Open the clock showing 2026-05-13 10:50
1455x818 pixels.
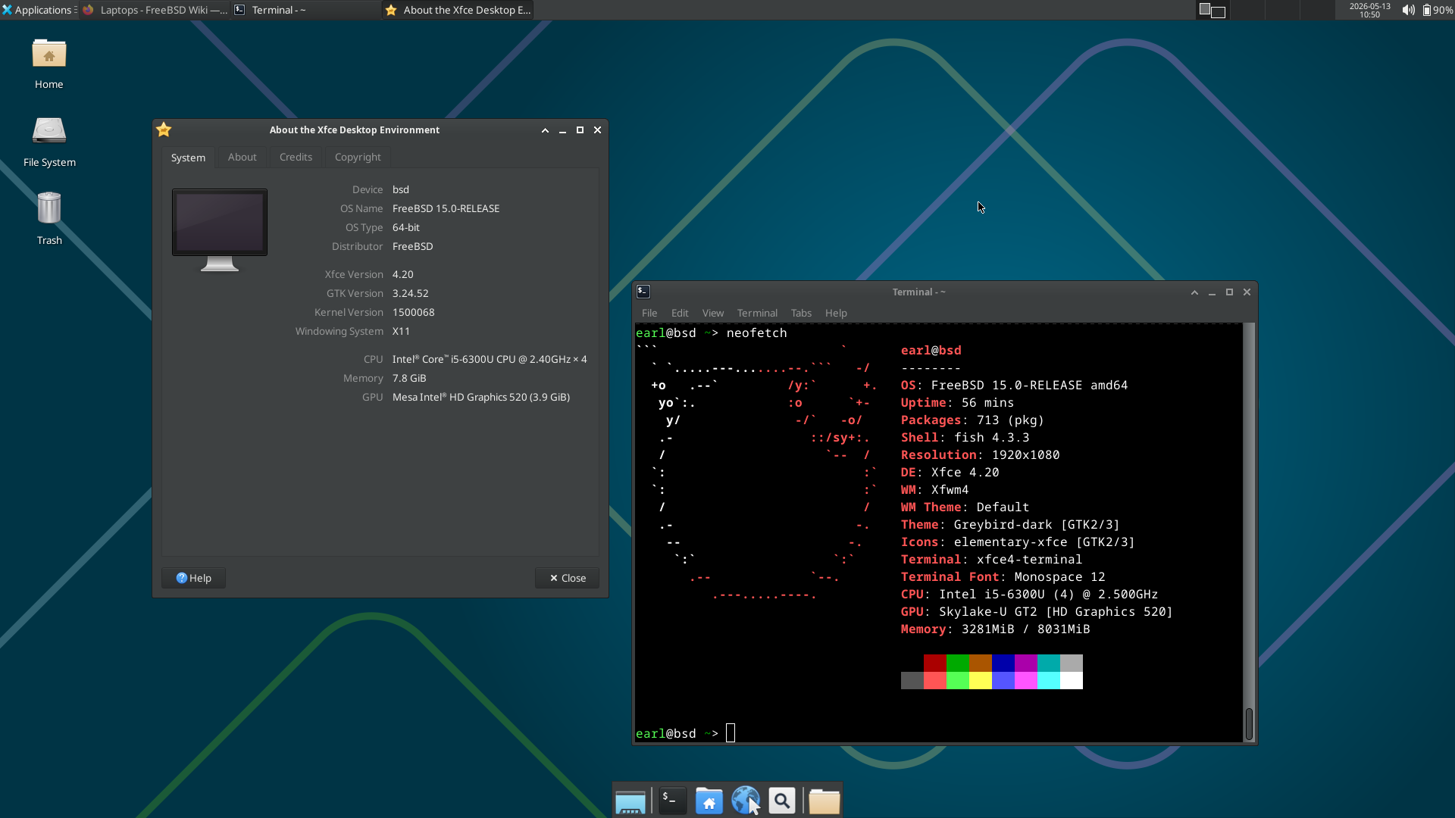click(1369, 10)
